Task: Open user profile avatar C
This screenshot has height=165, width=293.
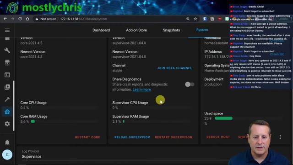Action: click(x=7, y=155)
